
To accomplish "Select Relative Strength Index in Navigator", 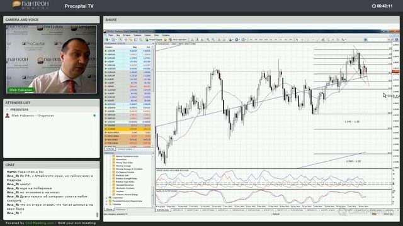I will coord(125,178).
